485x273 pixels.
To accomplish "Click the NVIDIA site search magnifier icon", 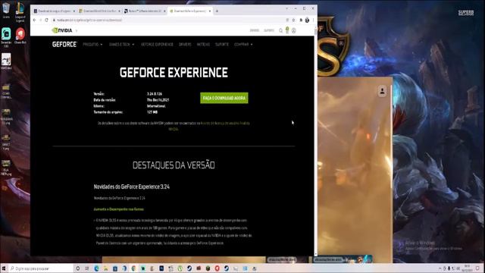I will click(280, 30).
